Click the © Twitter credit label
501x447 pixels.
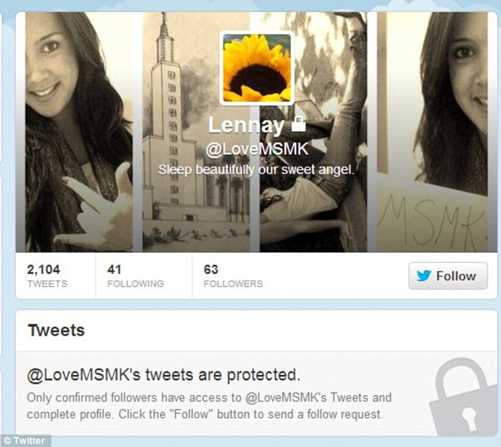coord(25,441)
